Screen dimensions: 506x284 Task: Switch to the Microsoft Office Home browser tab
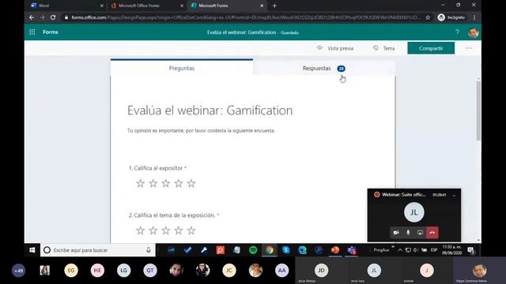(x=146, y=6)
